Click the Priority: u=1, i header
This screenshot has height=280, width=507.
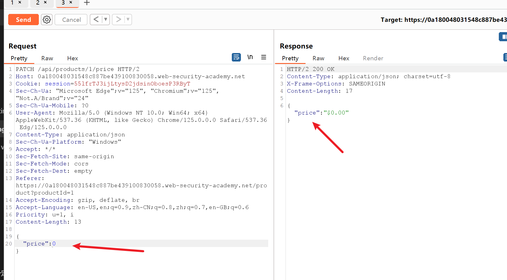pos(45,215)
